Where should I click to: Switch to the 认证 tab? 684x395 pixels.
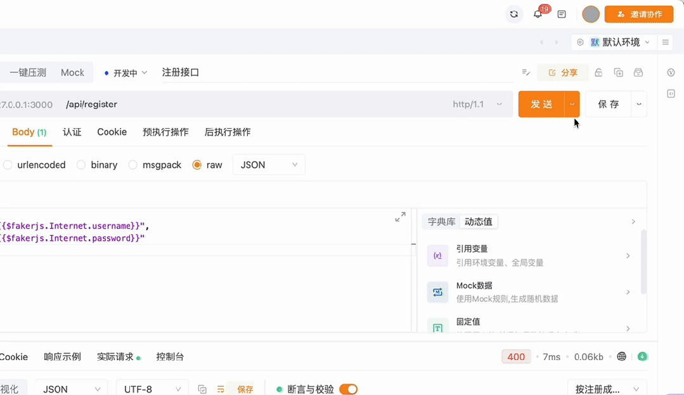coord(72,132)
